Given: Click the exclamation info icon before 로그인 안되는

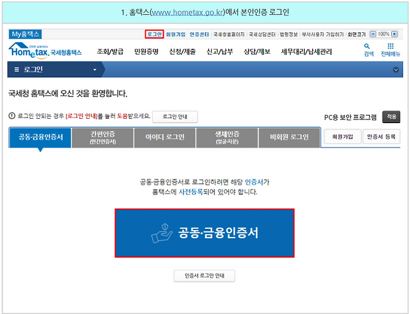Looking at the screenshot, I should [x=12, y=116].
